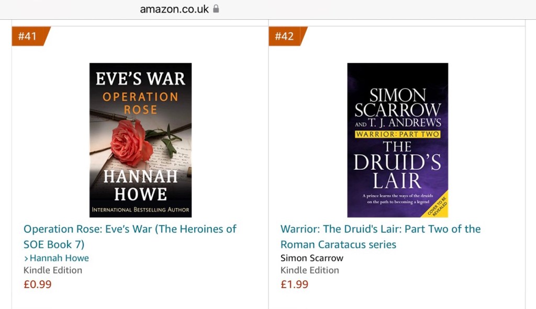536x309 pixels.
Task: Click the amazon.co.uk address bar
Action: tap(174, 9)
